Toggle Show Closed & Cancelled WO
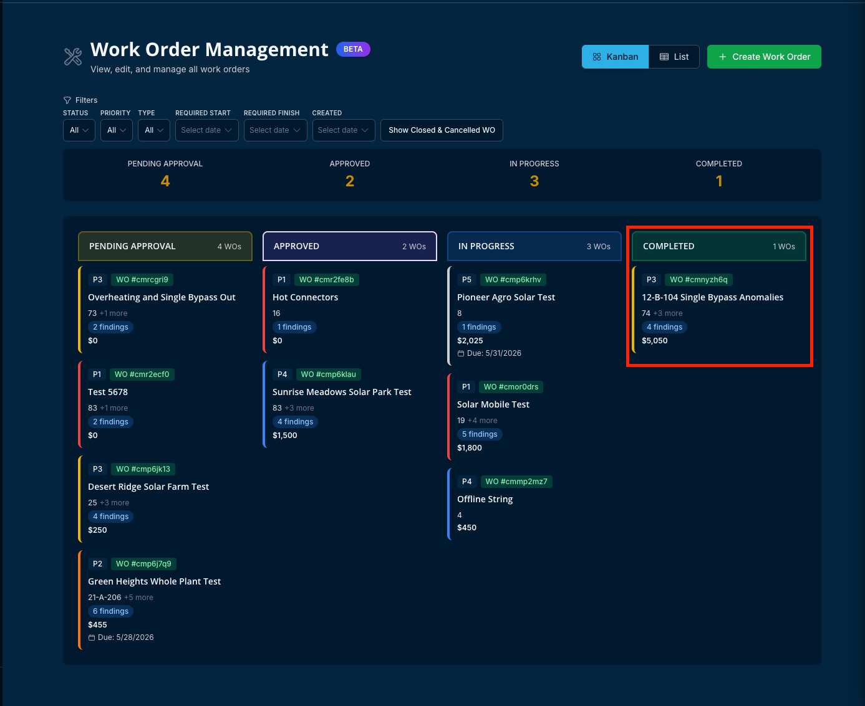 click(x=442, y=130)
